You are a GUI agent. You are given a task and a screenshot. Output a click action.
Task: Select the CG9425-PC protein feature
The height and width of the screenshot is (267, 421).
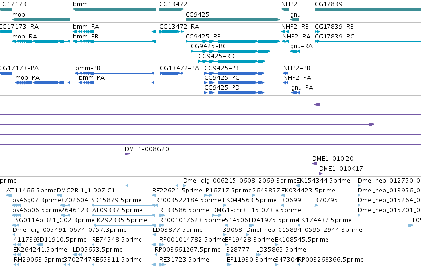tap(234, 83)
